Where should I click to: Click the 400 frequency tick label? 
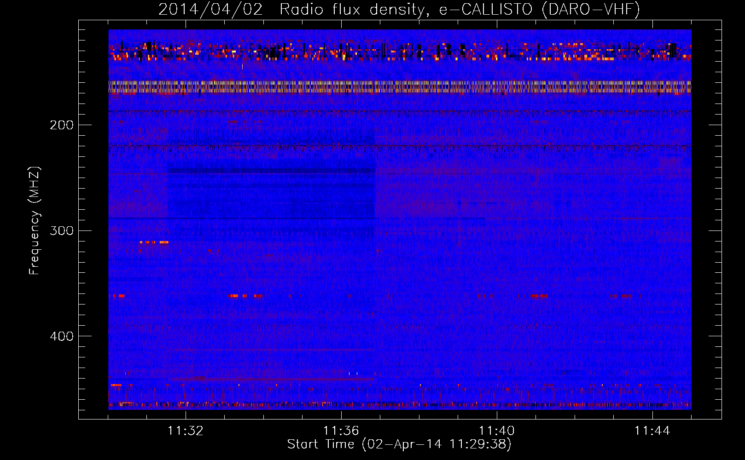(x=62, y=336)
